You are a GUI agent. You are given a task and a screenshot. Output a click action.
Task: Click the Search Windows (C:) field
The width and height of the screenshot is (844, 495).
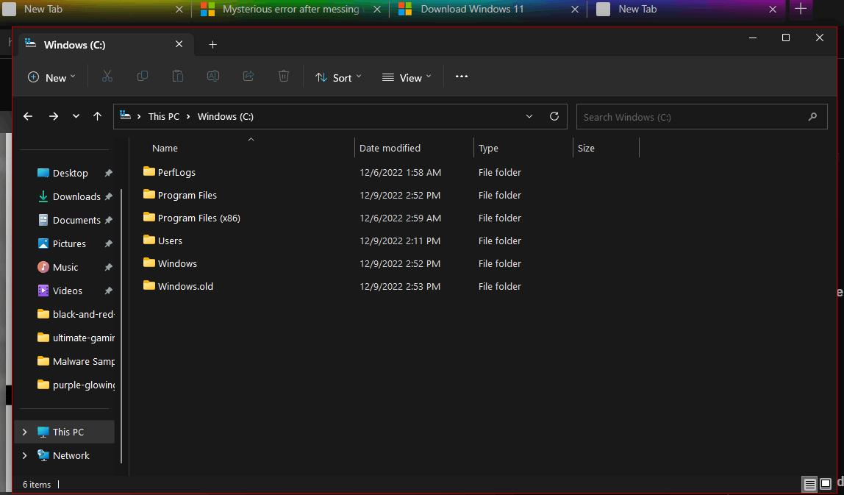tap(701, 117)
